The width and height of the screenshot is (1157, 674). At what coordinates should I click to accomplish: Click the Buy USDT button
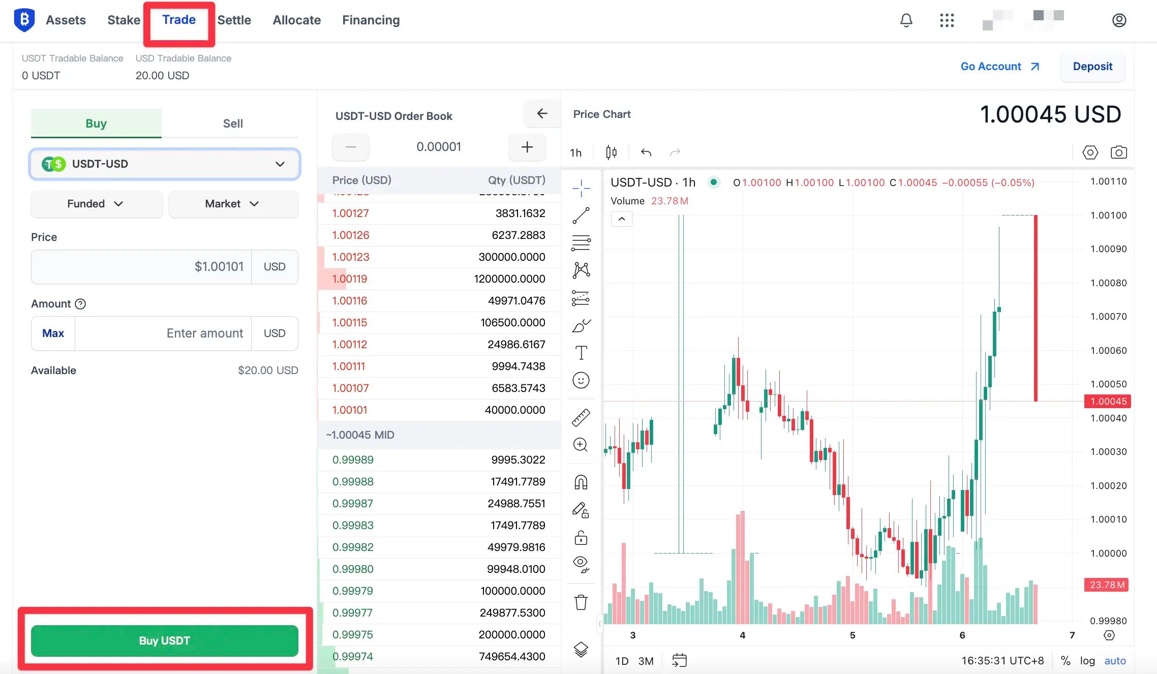click(x=164, y=640)
